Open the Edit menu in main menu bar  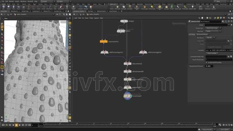point(7,1)
